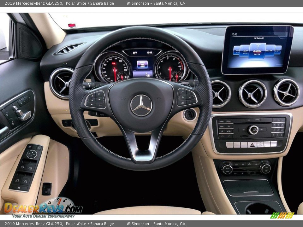Click the right climate temperature knob
Image resolution: width=303 pixels, height=227 pixels.
click(x=265, y=168)
